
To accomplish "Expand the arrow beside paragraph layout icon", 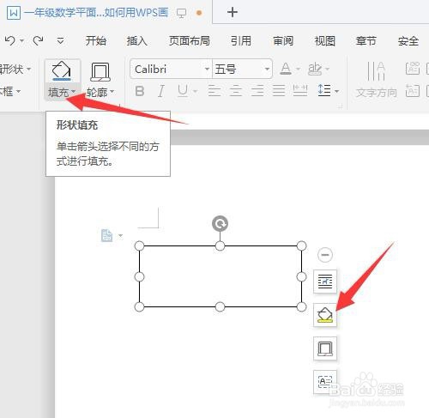I will (x=120, y=236).
